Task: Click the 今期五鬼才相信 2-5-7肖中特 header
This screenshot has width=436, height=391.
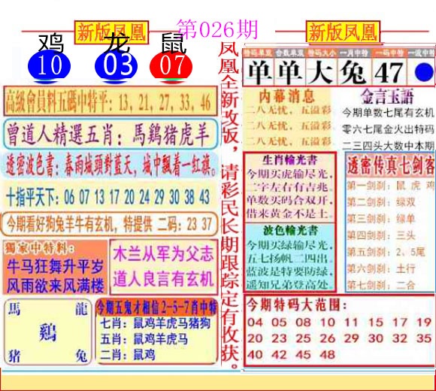Action: tap(156, 308)
